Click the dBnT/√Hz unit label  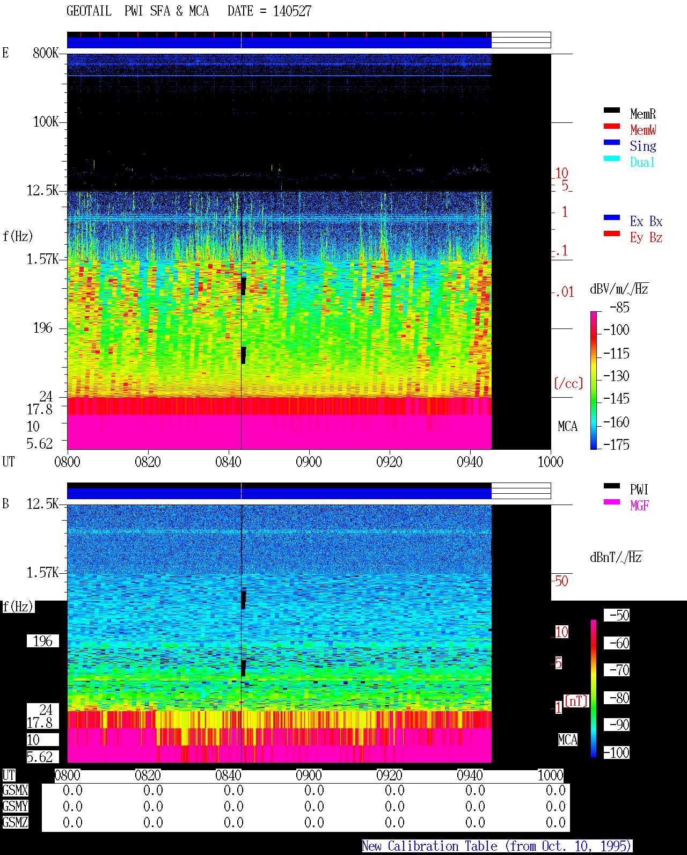(616, 557)
